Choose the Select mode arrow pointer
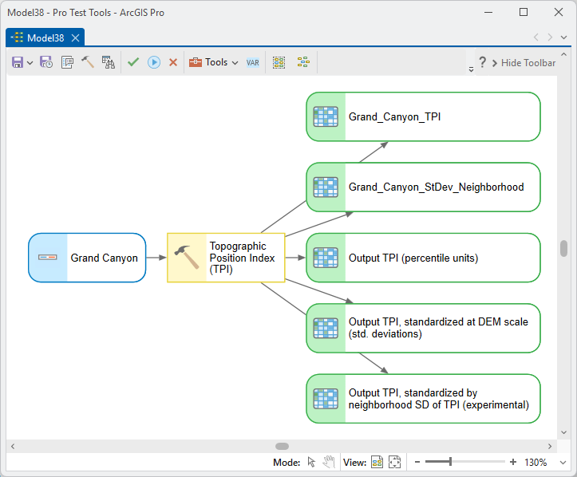This screenshot has height=477, width=577. [x=311, y=462]
